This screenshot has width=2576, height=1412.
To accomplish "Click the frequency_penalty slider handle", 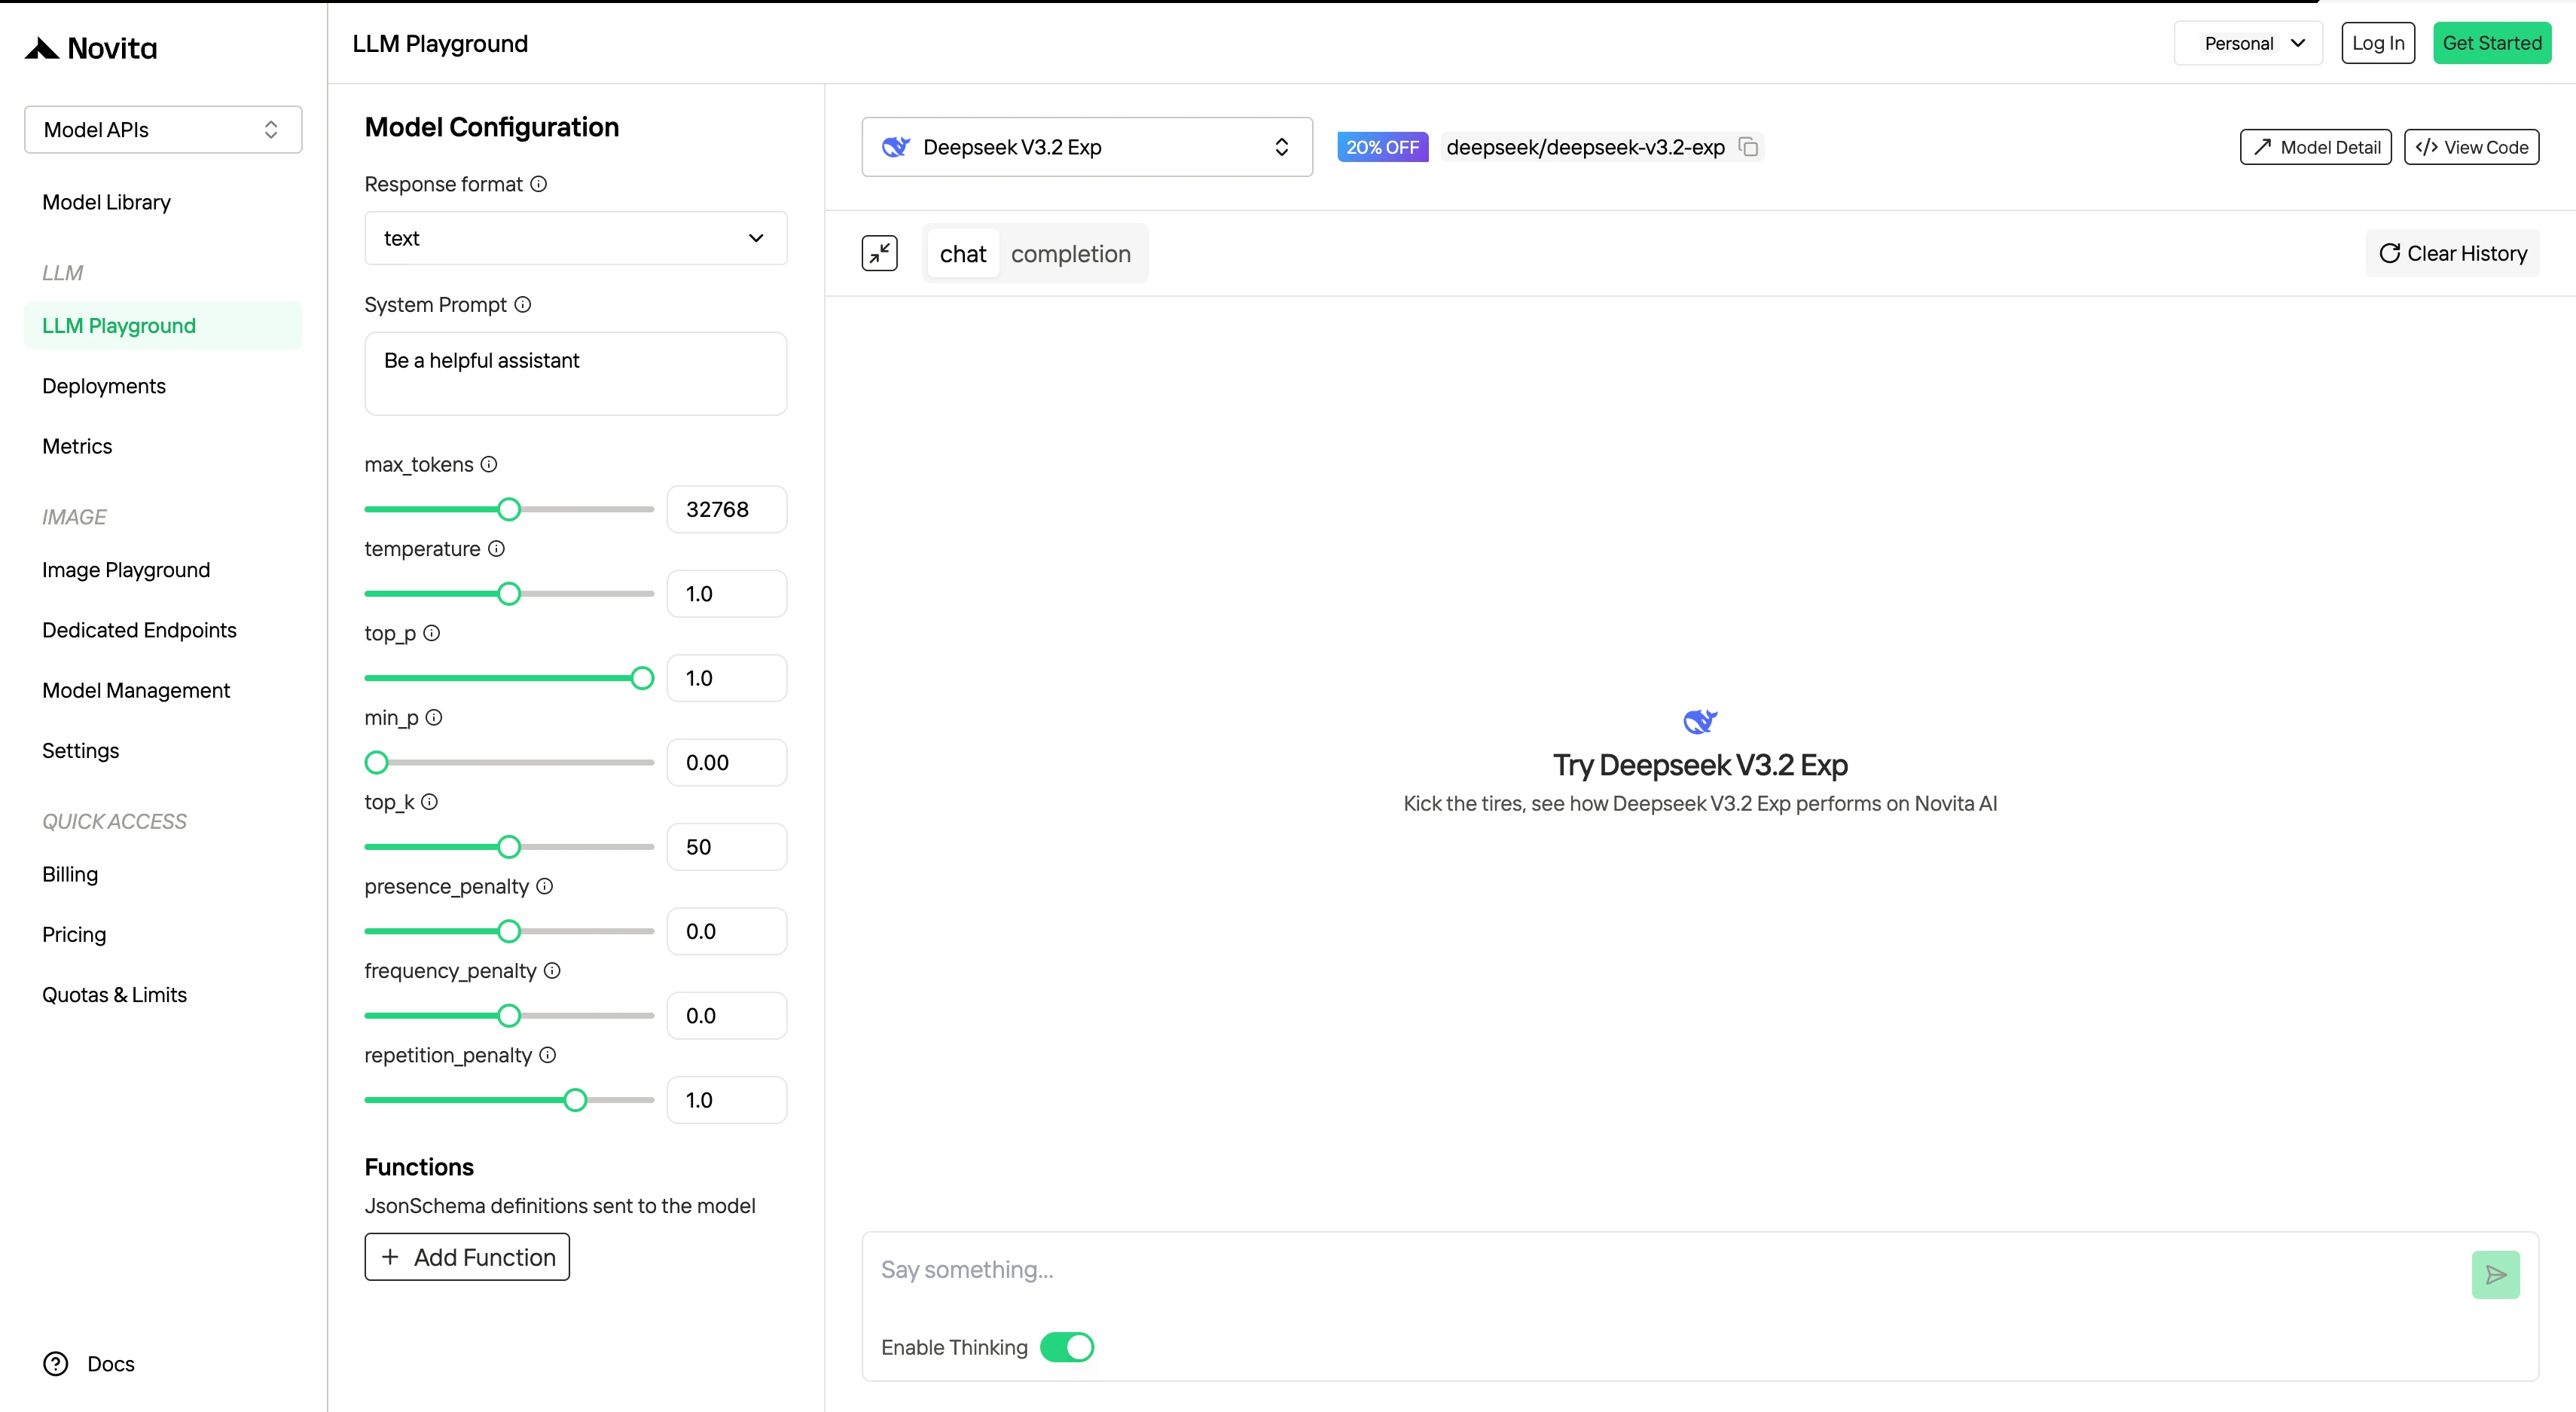I will tap(509, 1015).
